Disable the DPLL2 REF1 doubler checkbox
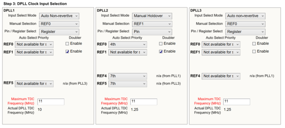 click(161, 51)
